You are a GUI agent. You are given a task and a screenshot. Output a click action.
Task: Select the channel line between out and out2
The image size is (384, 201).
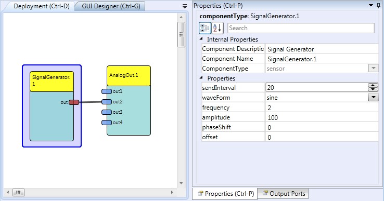(x=91, y=102)
